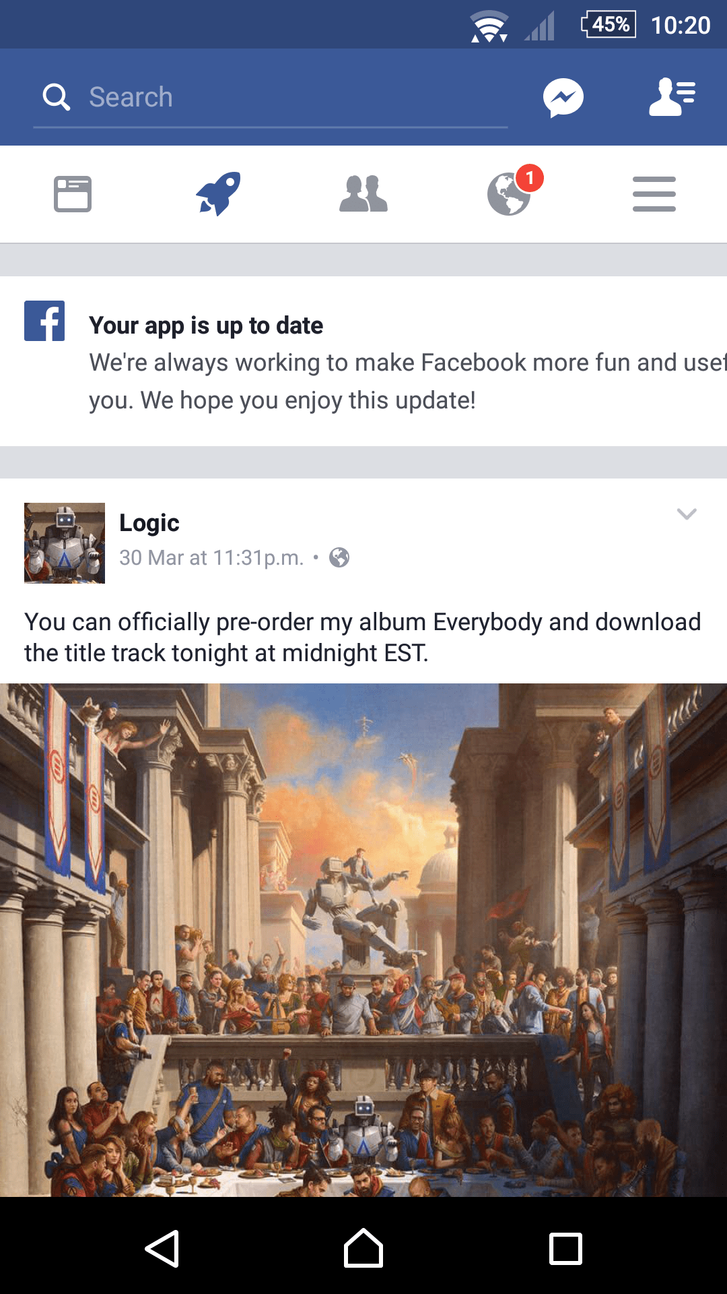Screen dimensions: 727x1294
Task: Open the Friends tab icon
Action: pyautogui.click(x=363, y=194)
